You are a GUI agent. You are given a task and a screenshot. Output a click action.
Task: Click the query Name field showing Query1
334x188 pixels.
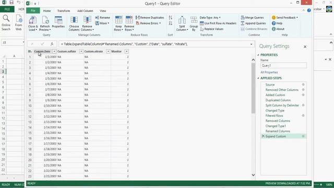[x=283, y=65]
